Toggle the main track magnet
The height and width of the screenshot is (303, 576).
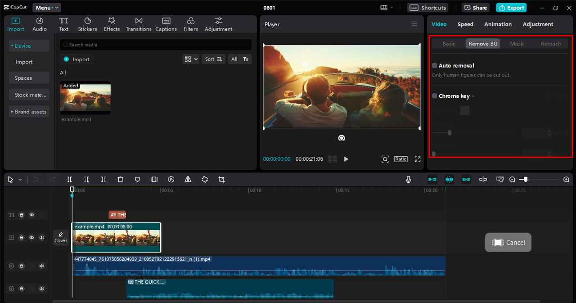tap(432, 179)
